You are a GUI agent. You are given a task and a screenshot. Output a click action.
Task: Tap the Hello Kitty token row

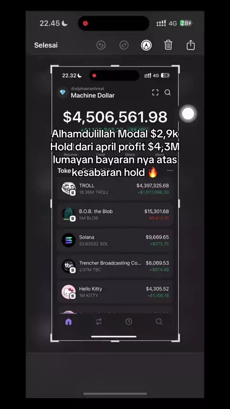coord(115,292)
